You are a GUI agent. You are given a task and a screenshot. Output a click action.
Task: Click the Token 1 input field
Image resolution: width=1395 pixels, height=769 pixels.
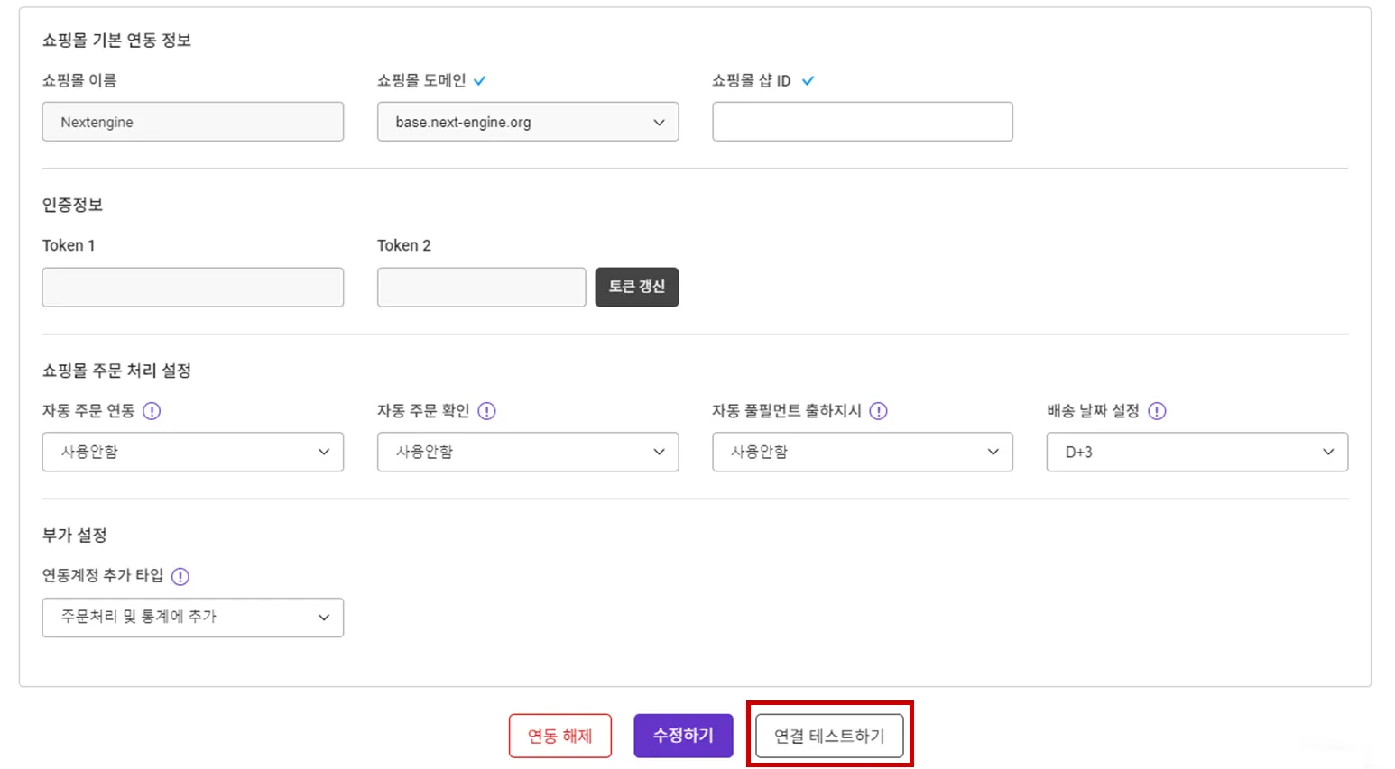pos(192,287)
